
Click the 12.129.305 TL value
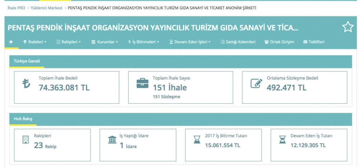(x=308, y=145)
